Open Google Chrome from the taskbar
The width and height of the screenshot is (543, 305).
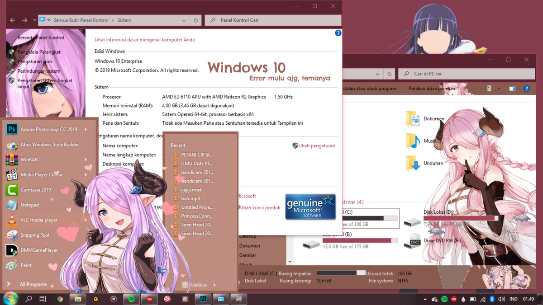[60, 299]
